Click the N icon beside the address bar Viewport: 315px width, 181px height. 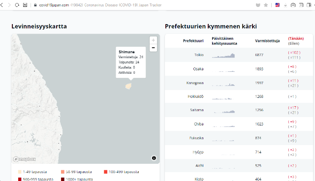click(25, 5)
